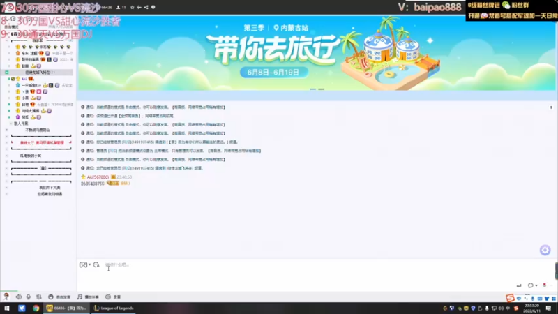Open the emoji picker beside the game icon
The height and width of the screenshot is (314, 558).
pyautogui.click(x=96, y=264)
